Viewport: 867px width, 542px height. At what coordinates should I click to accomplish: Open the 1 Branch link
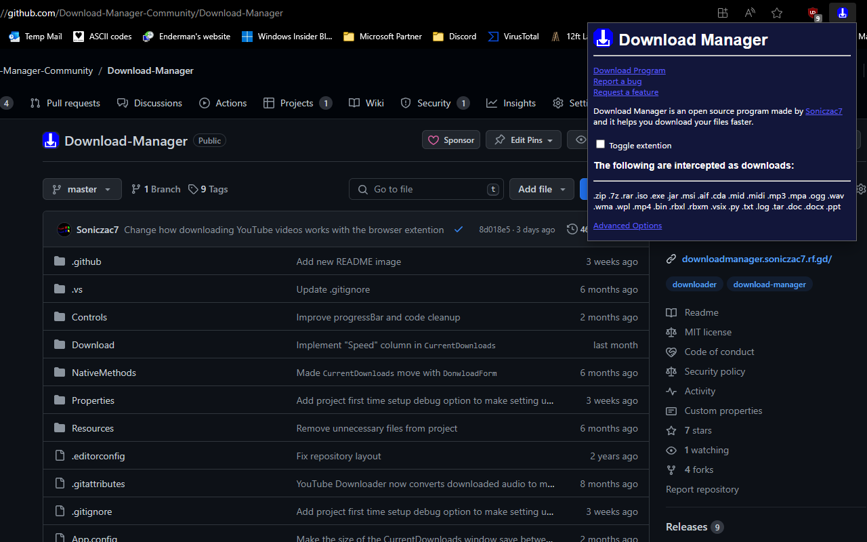(156, 189)
